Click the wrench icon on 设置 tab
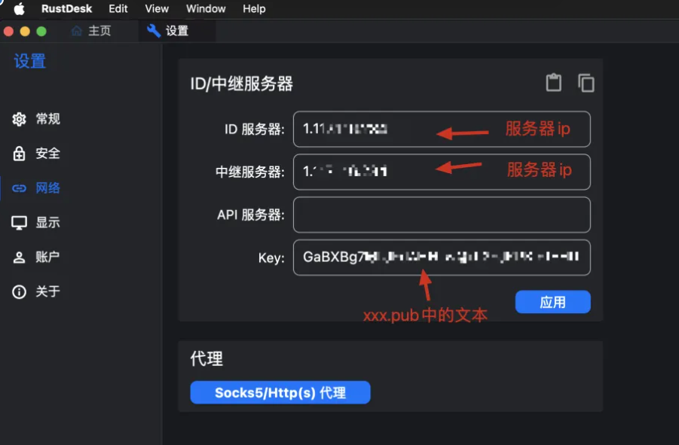The width and height of the screenshot is (679, 445). 153,31
